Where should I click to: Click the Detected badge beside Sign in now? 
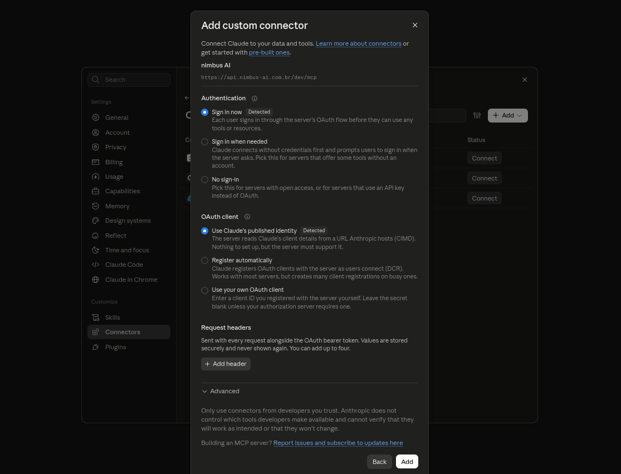coord(259,112)
